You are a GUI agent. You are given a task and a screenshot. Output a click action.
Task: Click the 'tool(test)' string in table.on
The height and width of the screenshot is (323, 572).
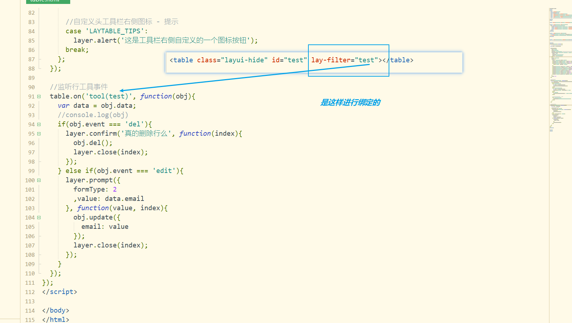click(x=109, y=96)
